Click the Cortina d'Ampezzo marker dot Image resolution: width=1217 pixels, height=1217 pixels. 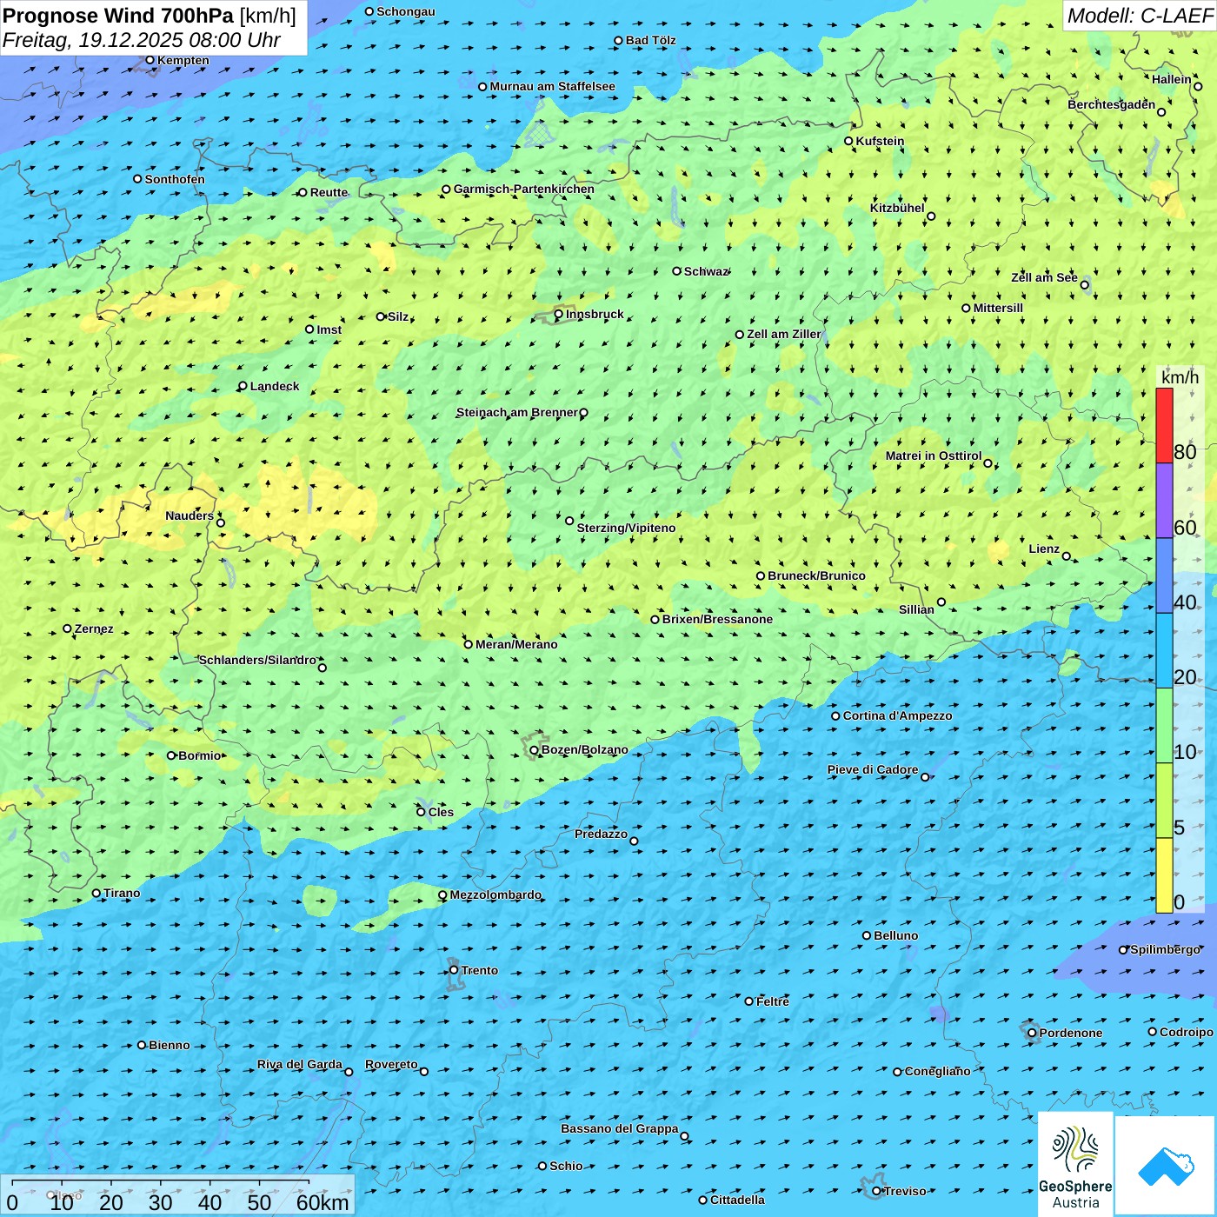(x=836, y=716)
